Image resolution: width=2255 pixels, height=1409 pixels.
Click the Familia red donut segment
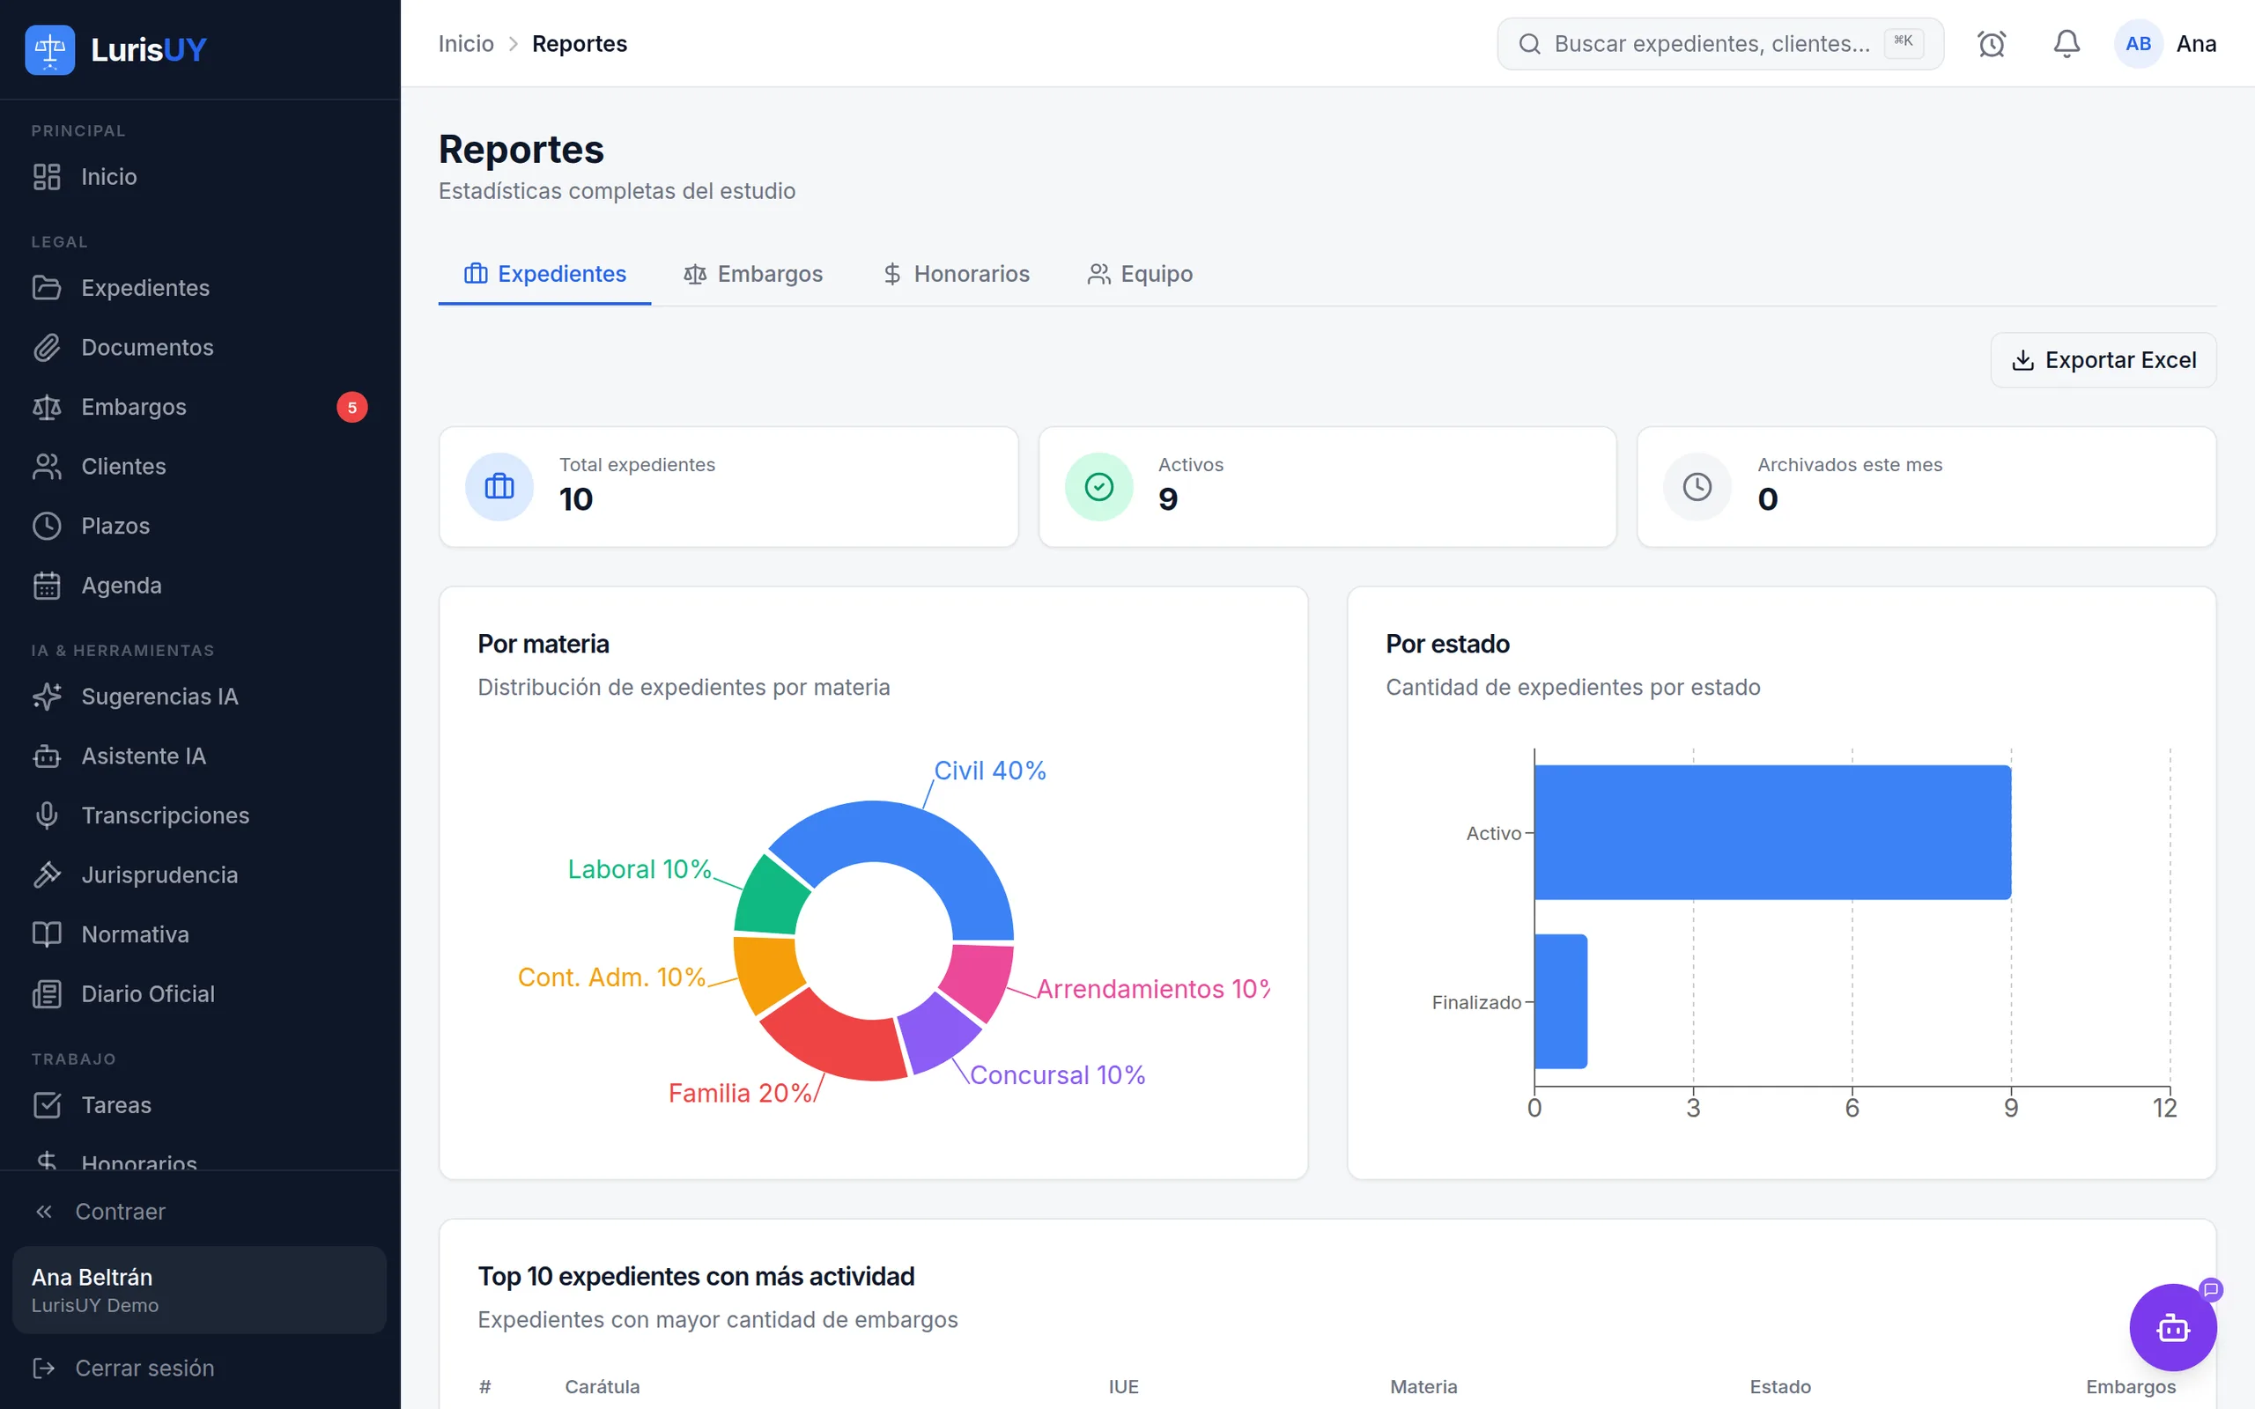(x=839, y=1042)
